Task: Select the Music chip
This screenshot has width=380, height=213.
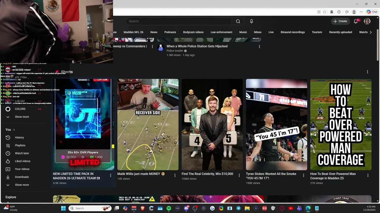Action: pos(243,32)
